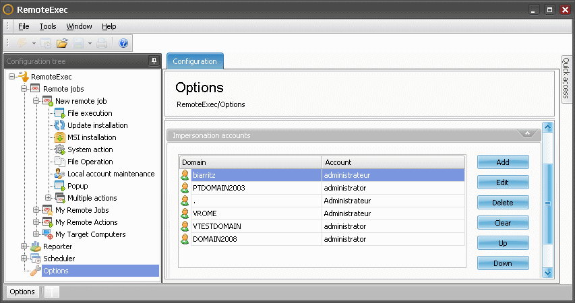Click the Edit account button
Screen dimensions: 575x303
point(503,182)
